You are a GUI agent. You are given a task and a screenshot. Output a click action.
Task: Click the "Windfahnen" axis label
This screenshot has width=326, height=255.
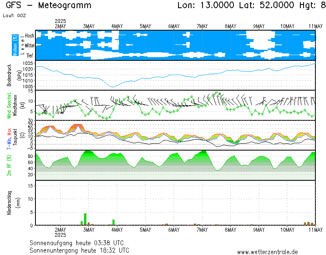[x=15, y=106]
